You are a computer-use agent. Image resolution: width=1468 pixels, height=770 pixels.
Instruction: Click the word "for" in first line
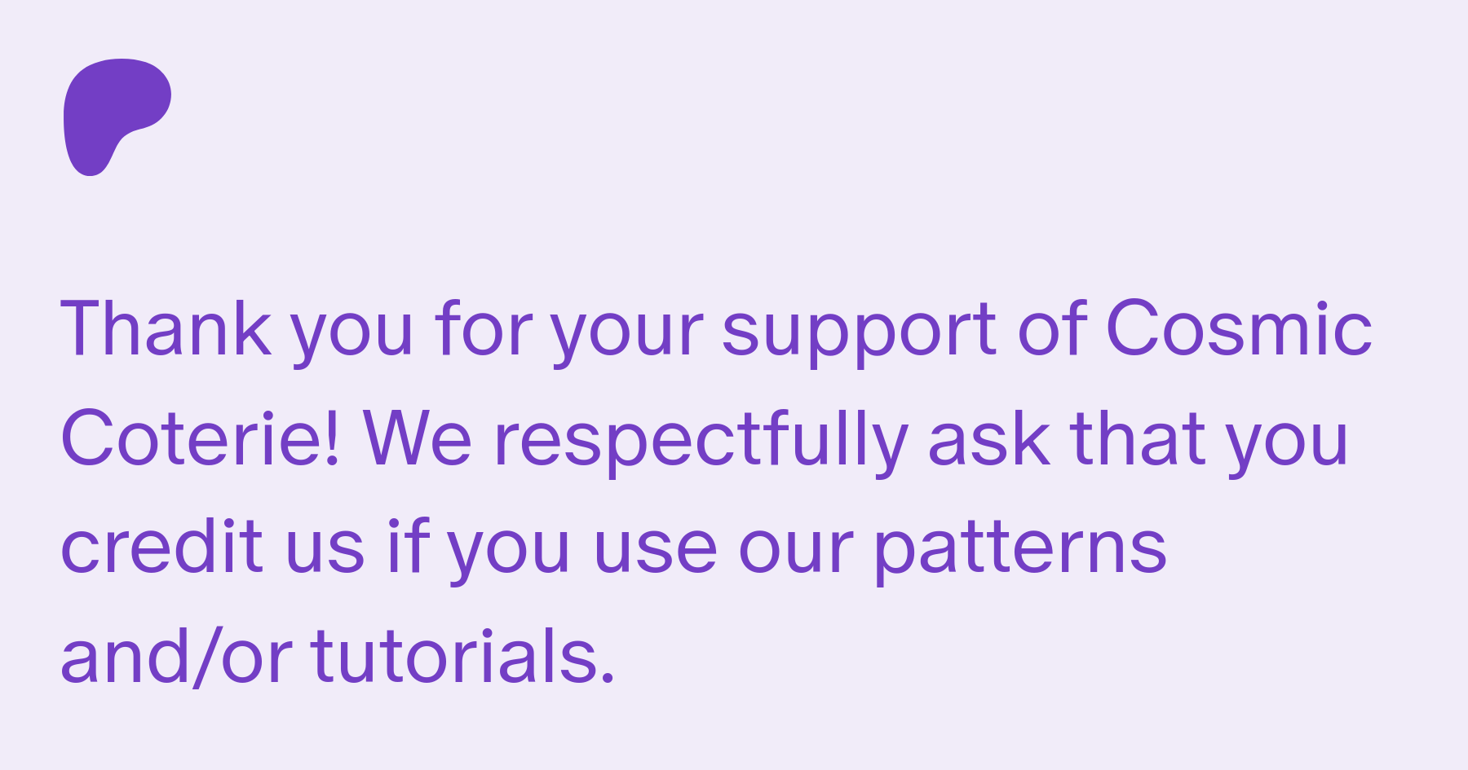484,328
